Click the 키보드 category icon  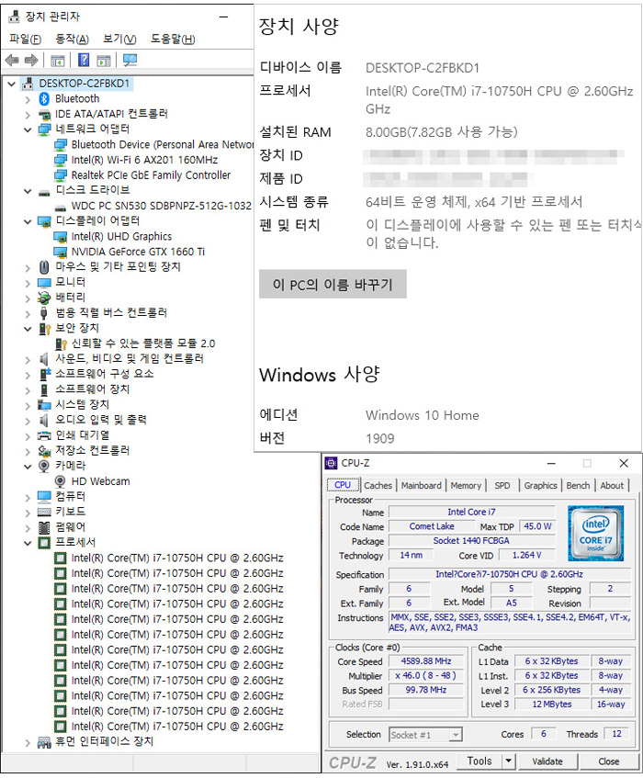click(x=44, y=512)
